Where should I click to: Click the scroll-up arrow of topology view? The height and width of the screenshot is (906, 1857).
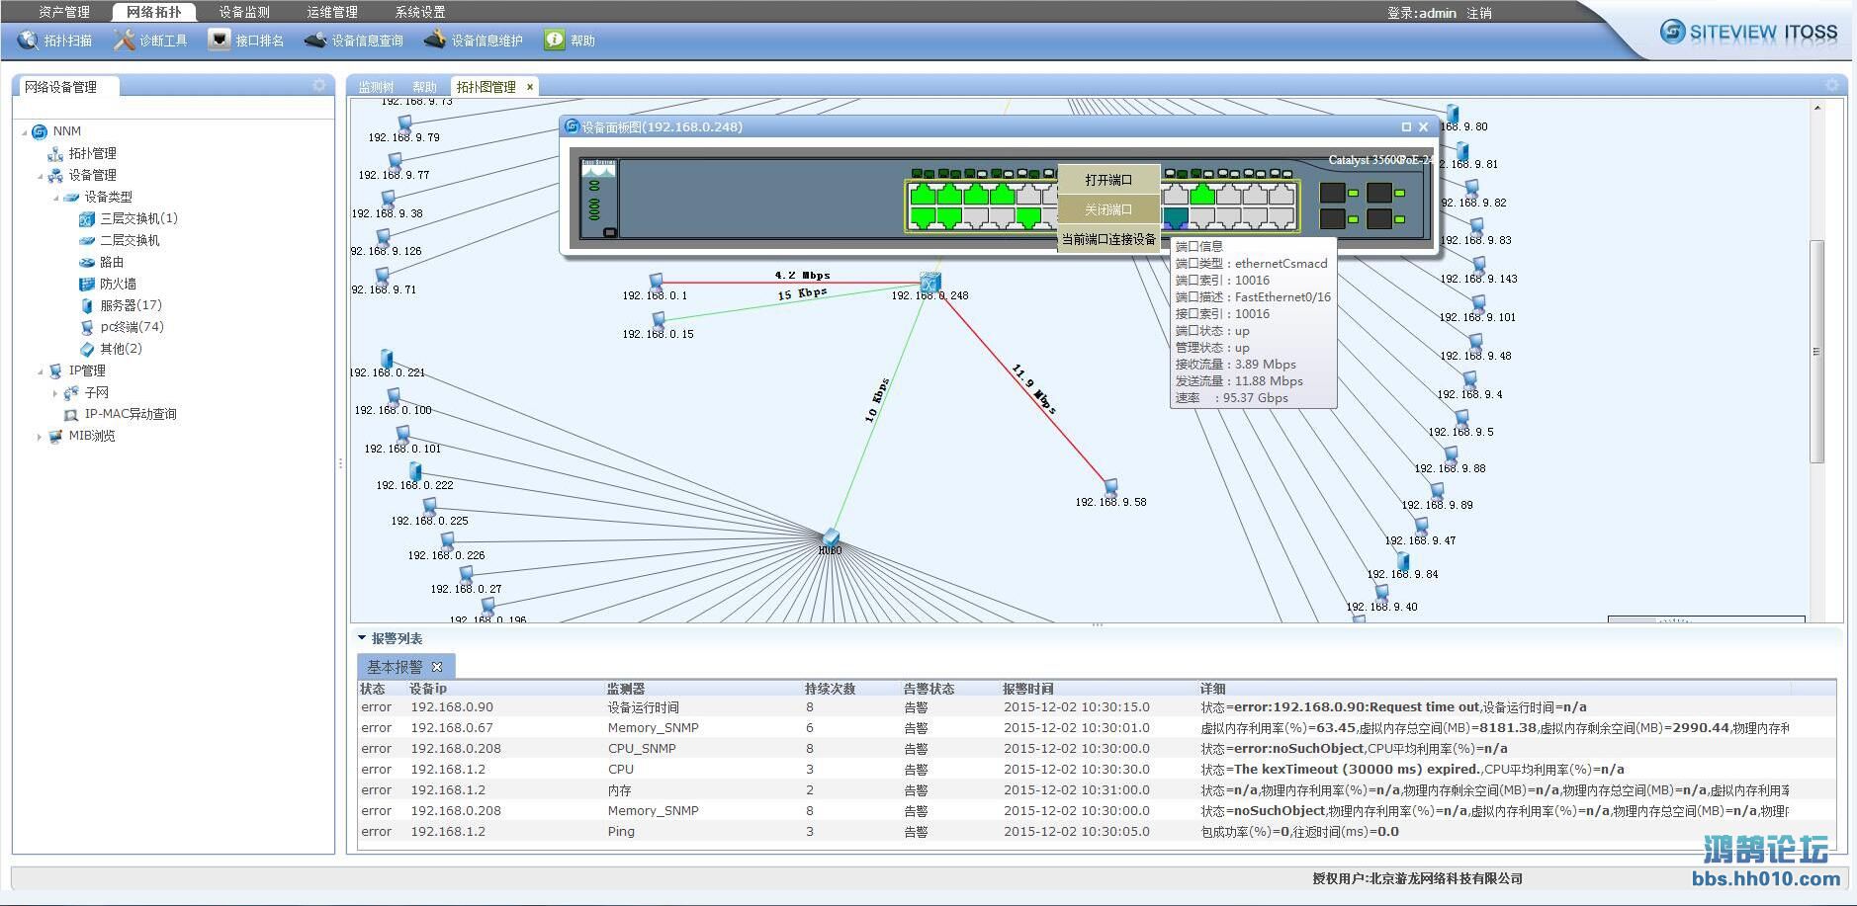[1816, 107]
